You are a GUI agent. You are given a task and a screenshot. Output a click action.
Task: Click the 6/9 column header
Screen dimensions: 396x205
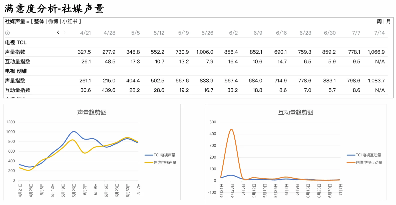click(x=258, y=33)
